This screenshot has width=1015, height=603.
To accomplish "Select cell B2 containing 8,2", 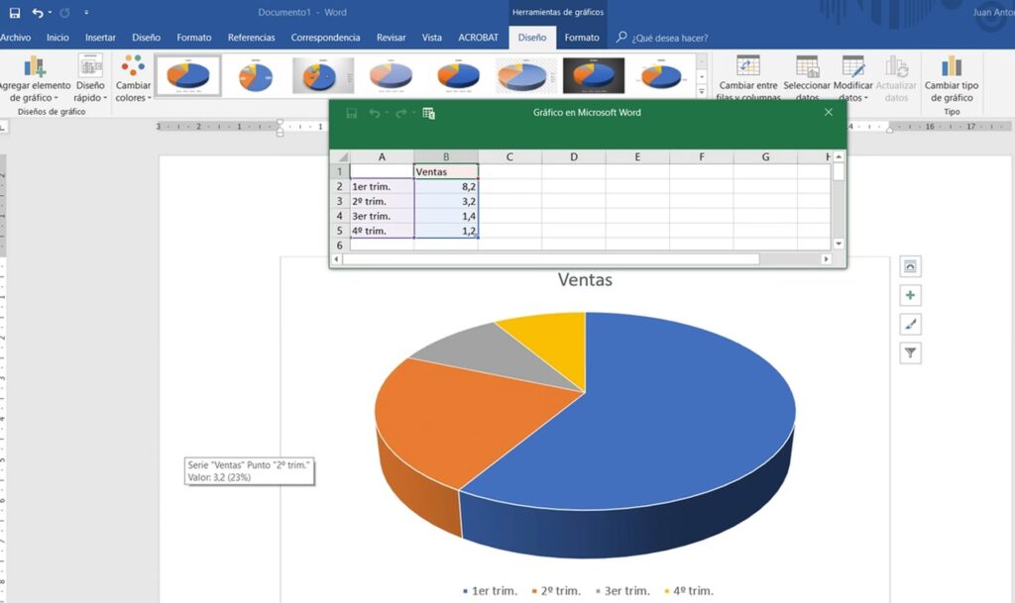I will pyautogui.click(x=445, y=186).
